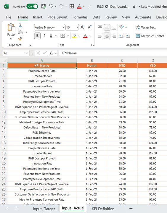Viewport: 167px width, 213px height.
Task: Click the Format Painter brush icon
Action: pos(20,39)
